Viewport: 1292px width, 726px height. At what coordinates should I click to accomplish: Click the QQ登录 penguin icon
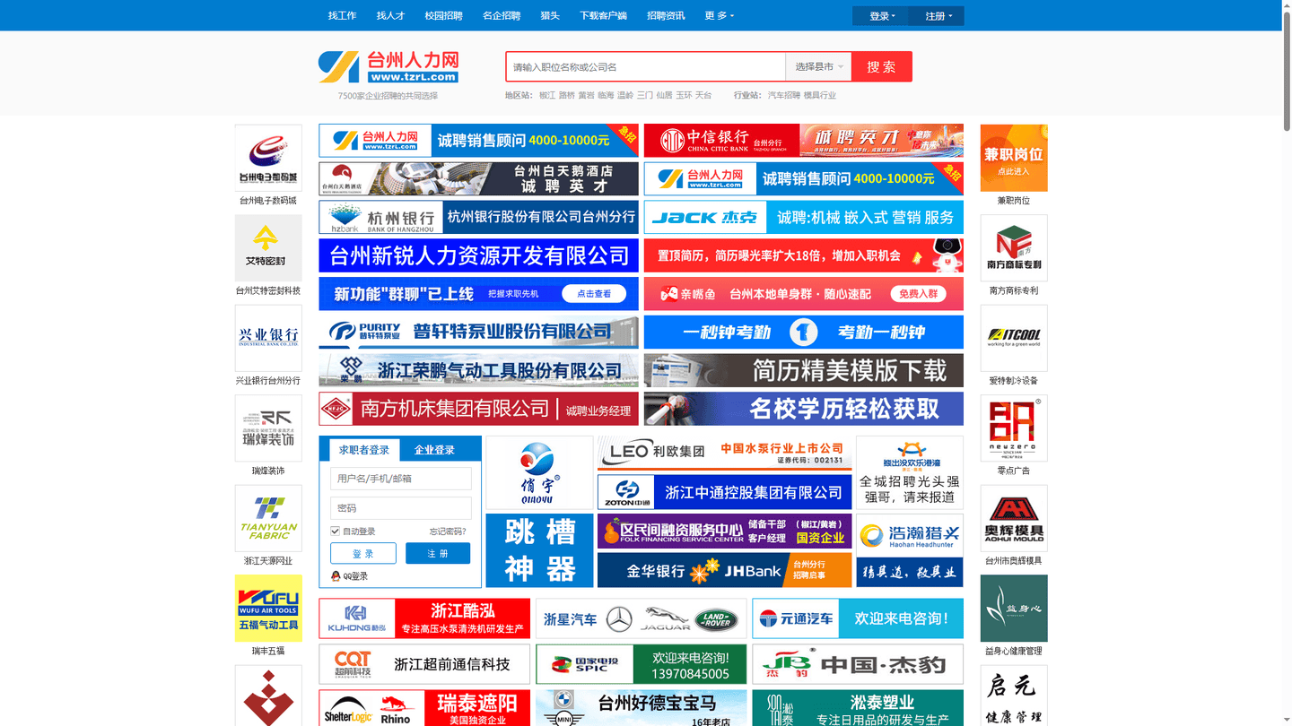point(336,576)
